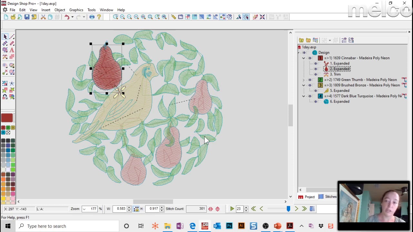
Task: Click the 1day.exp project root
Action: [x=309, y=47]
